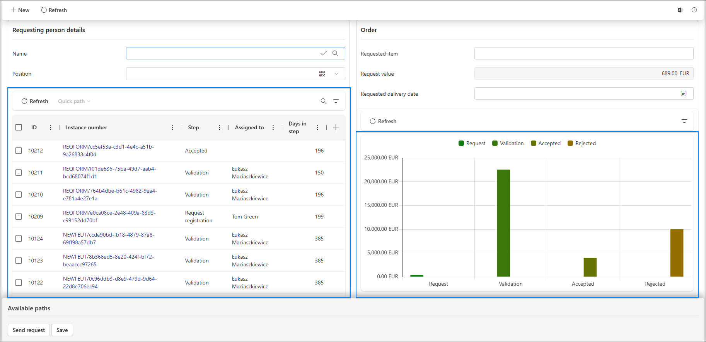Image resolution: width=706 pixels, height=342 pixels.
Task: Open the instances table filter icon
Action: click(336, 101)
